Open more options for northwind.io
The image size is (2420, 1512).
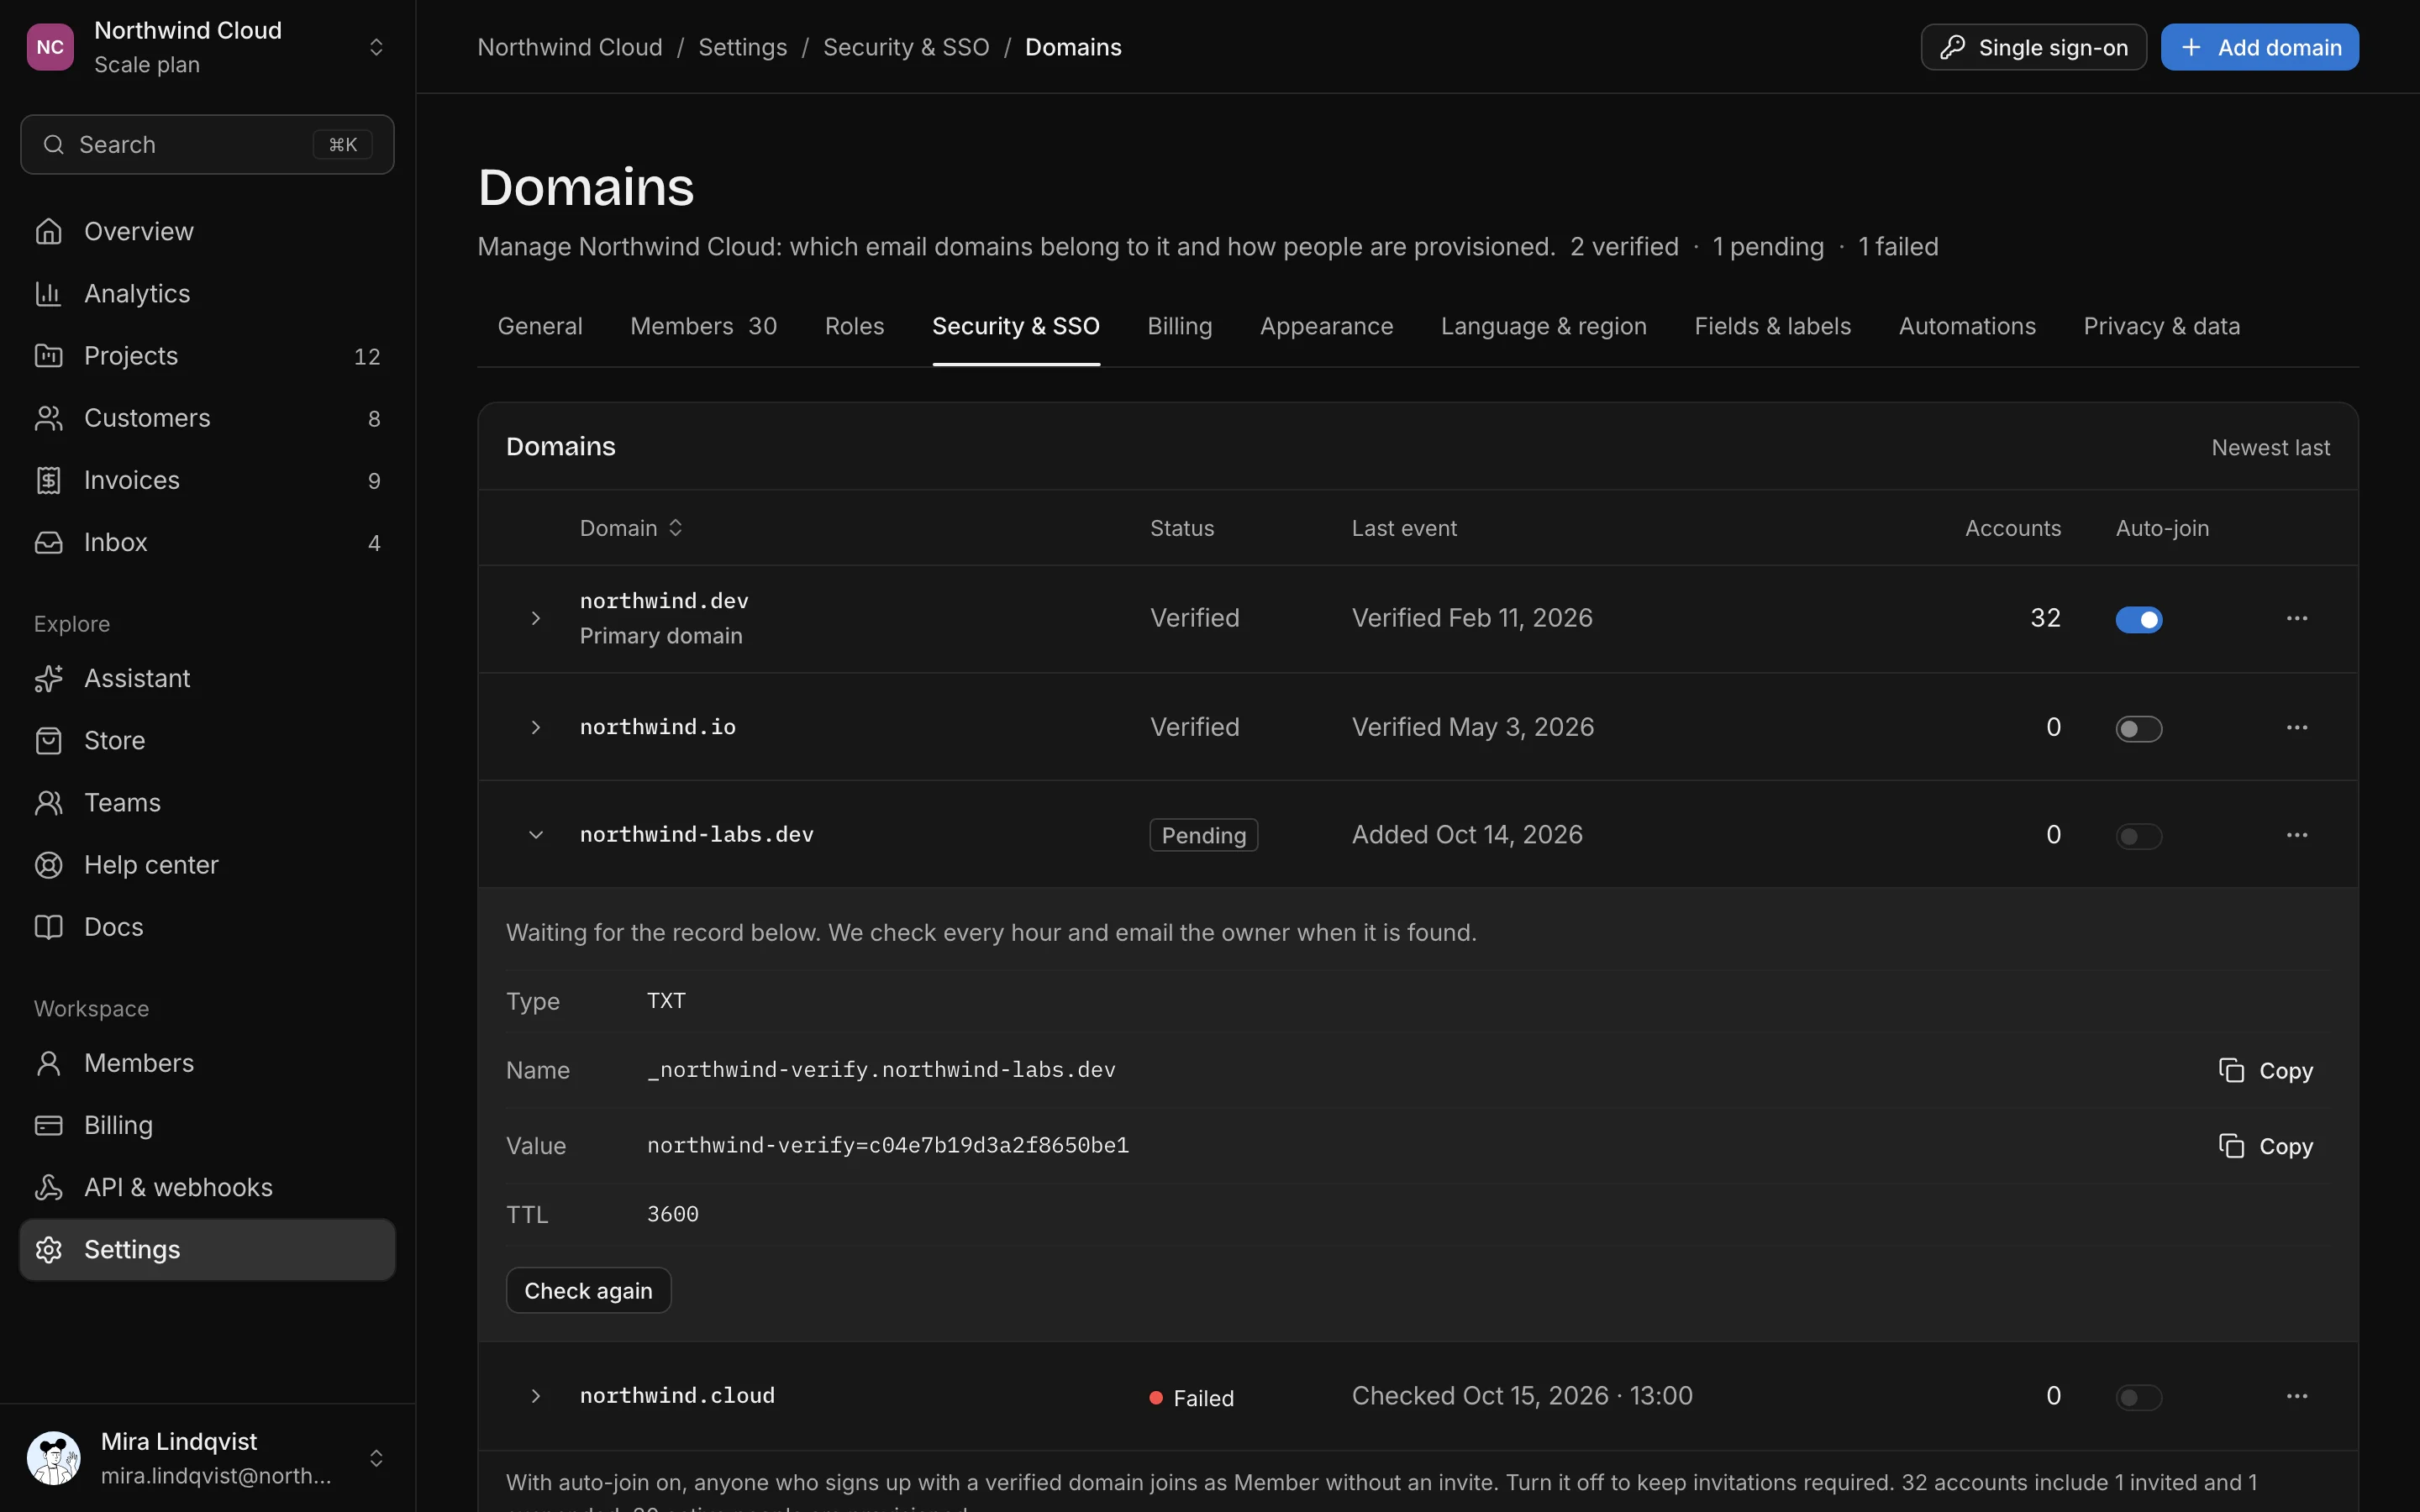pos(2297,727)
